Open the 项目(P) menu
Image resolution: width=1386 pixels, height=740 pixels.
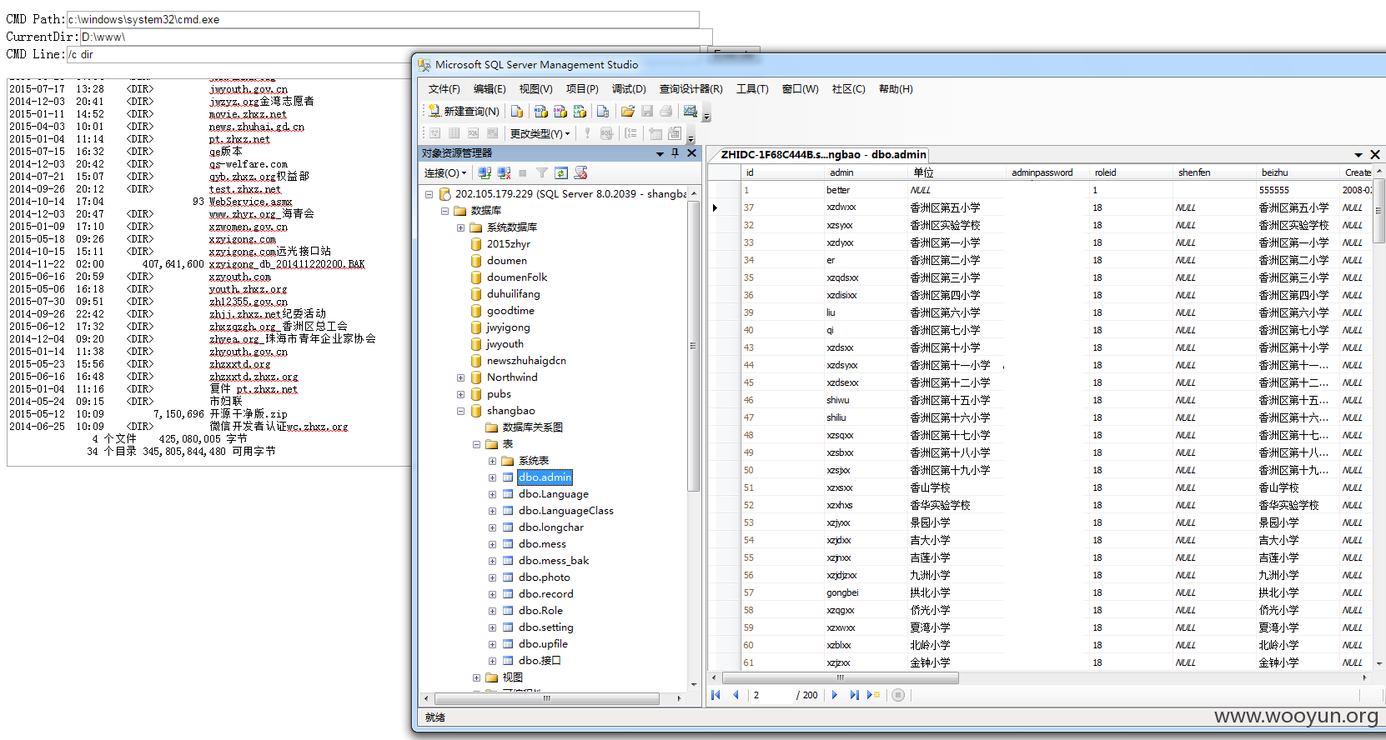point(582,88)
